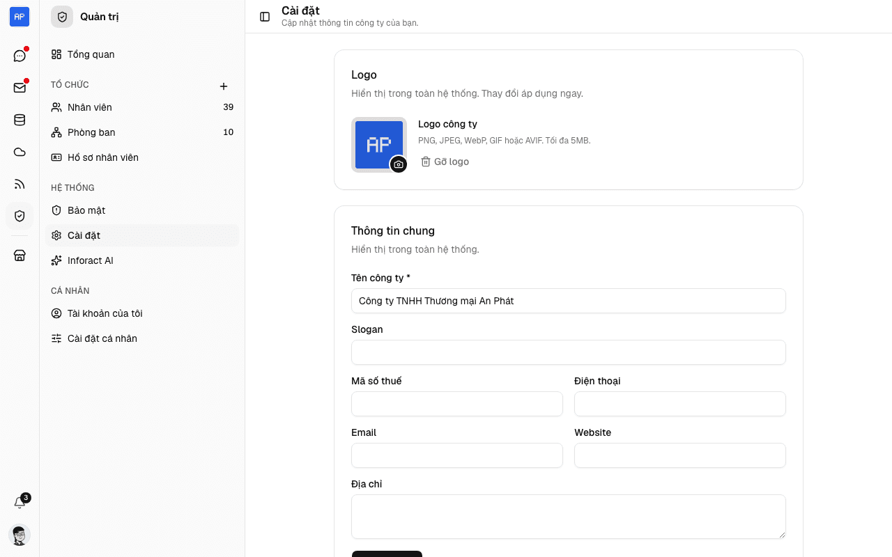Toggle the sidebar panel icon beside Cài đặt
The width and height of the screenshot is (892, 557).
(265, 17)
